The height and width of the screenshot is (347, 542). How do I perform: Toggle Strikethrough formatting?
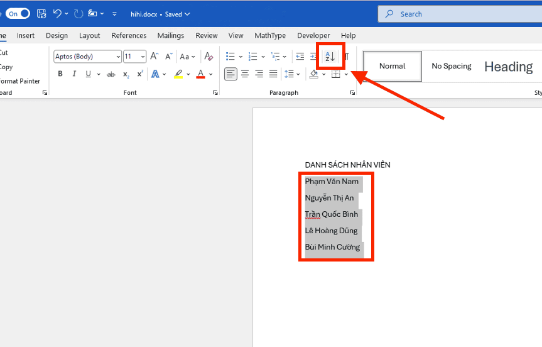pyautogui.click(x=111, y=74)
